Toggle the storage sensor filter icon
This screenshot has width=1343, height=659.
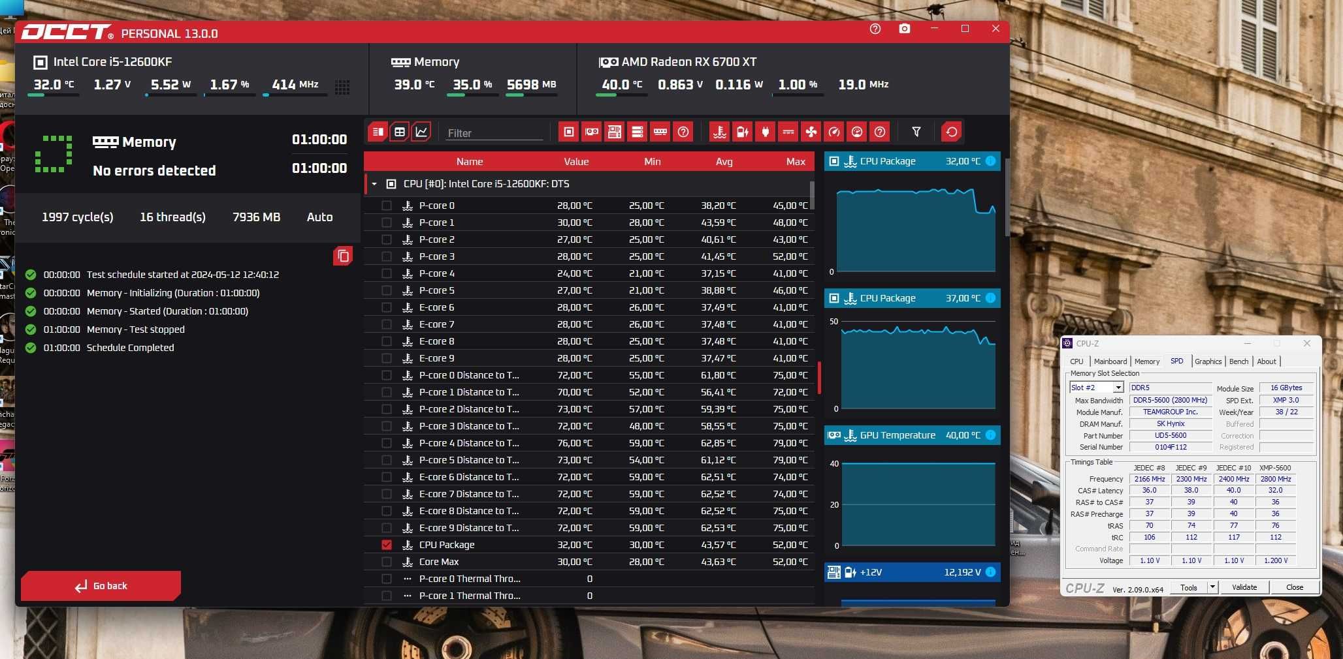point(638,132)
